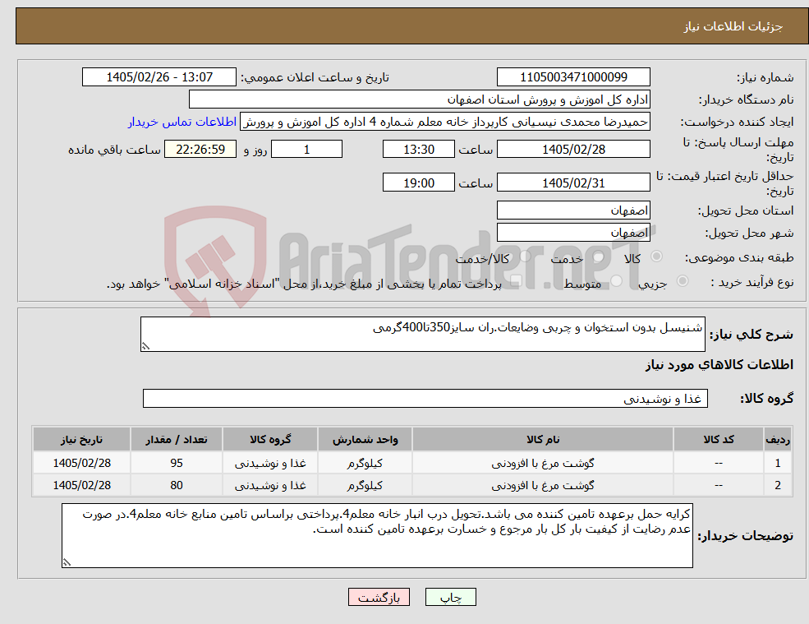
Task: Click the response deadline time 13:30 field
Action: click(x=418, y=150)
